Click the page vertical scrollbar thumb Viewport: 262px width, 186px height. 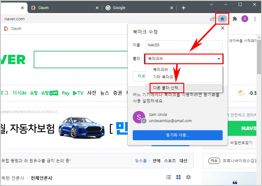259,57
